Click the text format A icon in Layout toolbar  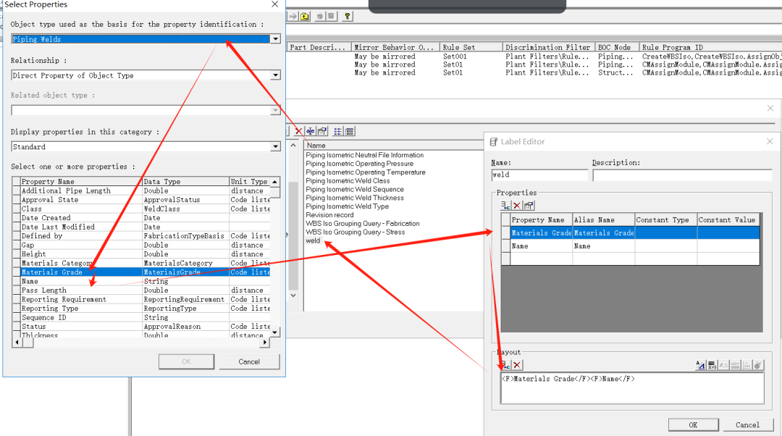700,365
